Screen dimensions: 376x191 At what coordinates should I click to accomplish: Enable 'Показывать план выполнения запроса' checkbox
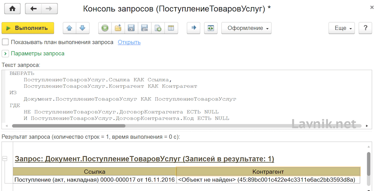pos(5,42)
